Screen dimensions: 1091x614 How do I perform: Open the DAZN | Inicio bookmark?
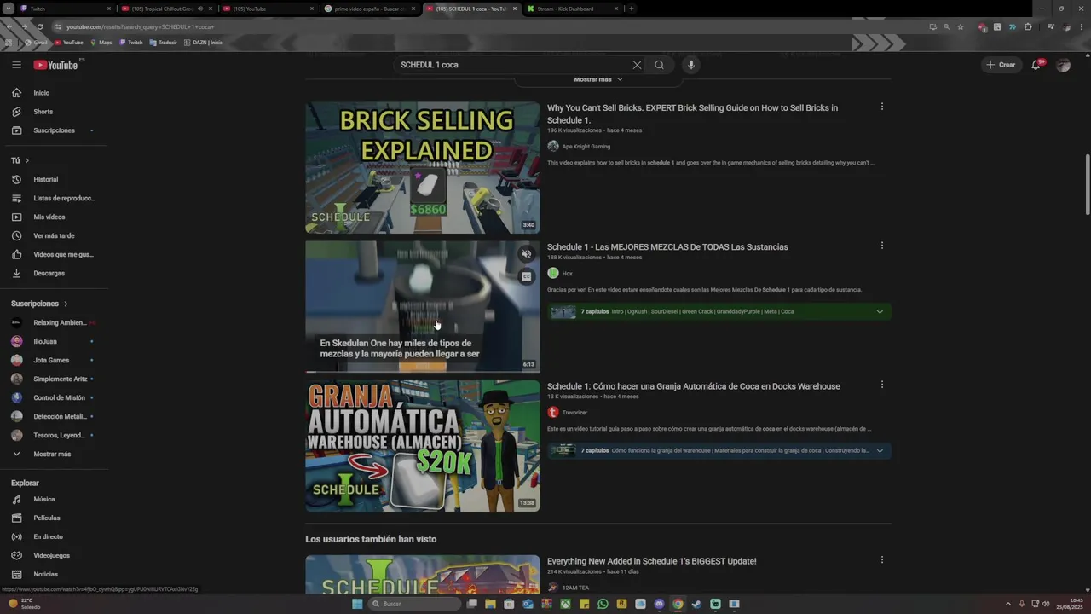click(x=203, y=43)
